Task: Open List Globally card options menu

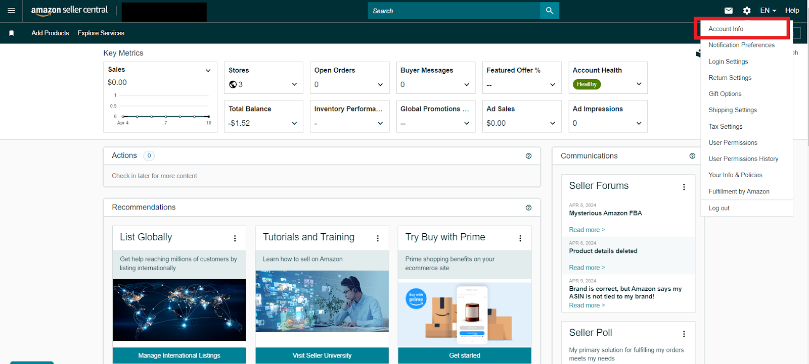Action: tap(235, 238)
